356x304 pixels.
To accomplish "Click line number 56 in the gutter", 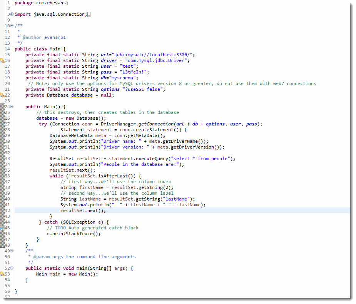I will pyautogui.click(x=7, y=291).
